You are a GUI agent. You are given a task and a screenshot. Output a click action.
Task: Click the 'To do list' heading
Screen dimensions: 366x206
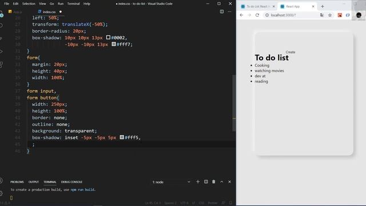click(x=272, y=58)
